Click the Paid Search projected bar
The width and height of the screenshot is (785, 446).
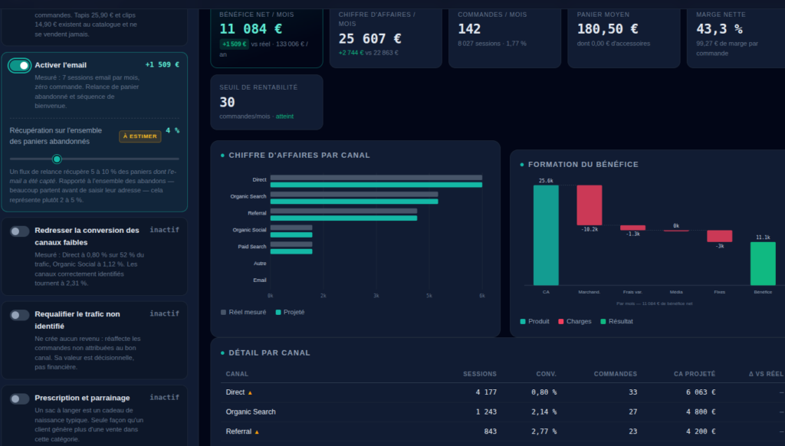pos(291,252)
